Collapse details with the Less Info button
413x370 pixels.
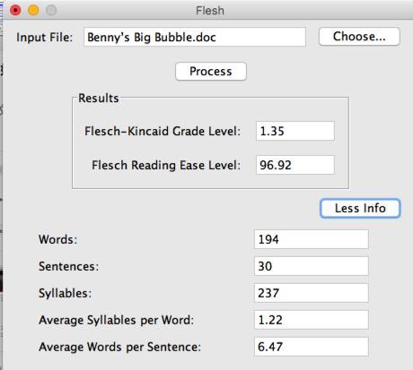(360, 208)
